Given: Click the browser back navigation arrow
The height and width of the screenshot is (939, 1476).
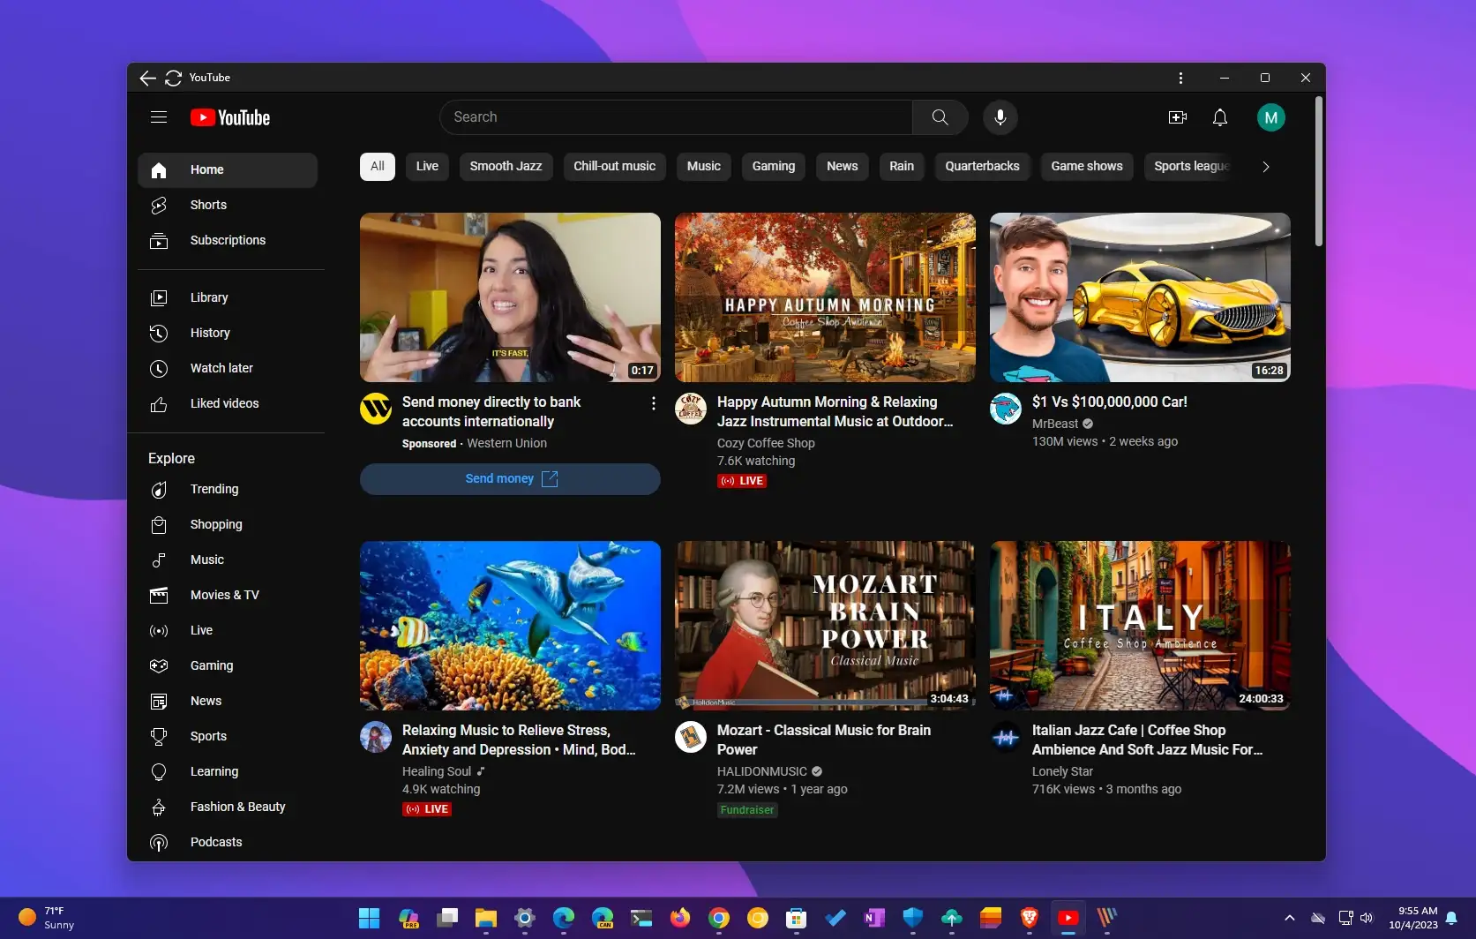Looking at the screenshot, I should tap(147, 78).
